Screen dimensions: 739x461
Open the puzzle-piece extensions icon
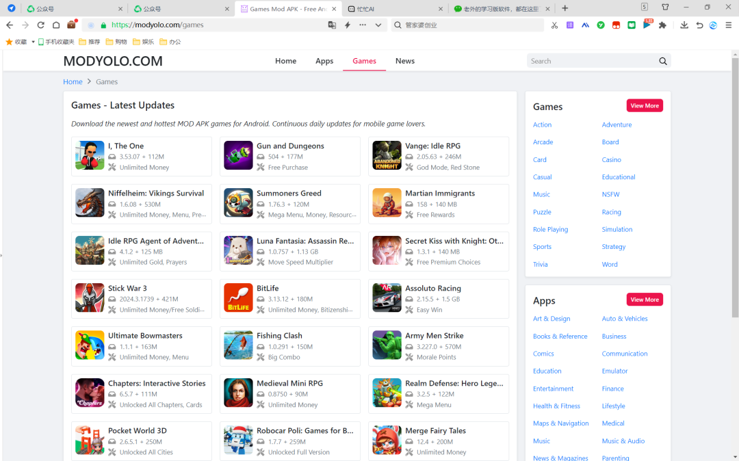click(x=662, y=25)
